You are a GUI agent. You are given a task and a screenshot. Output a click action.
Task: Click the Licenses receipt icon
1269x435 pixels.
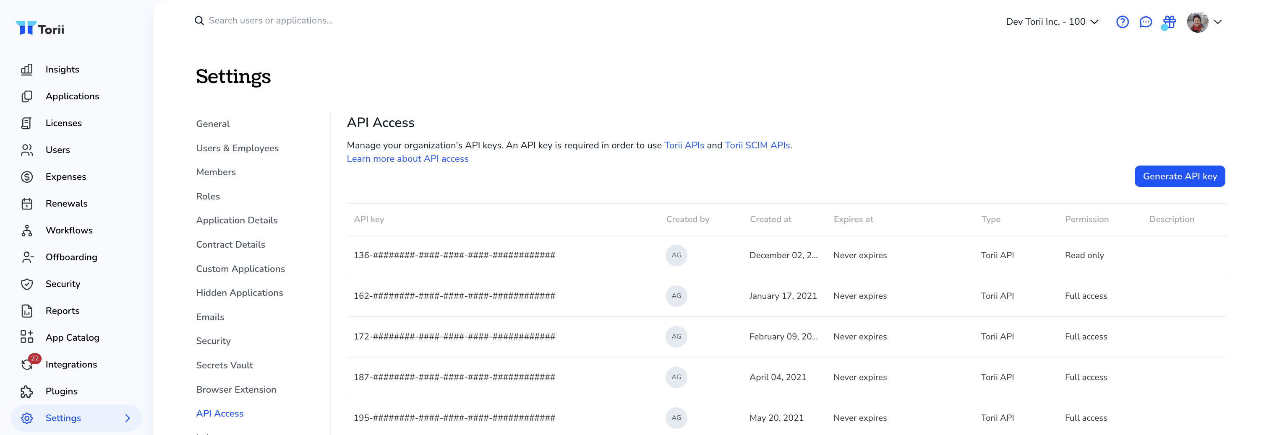point(26,123)
